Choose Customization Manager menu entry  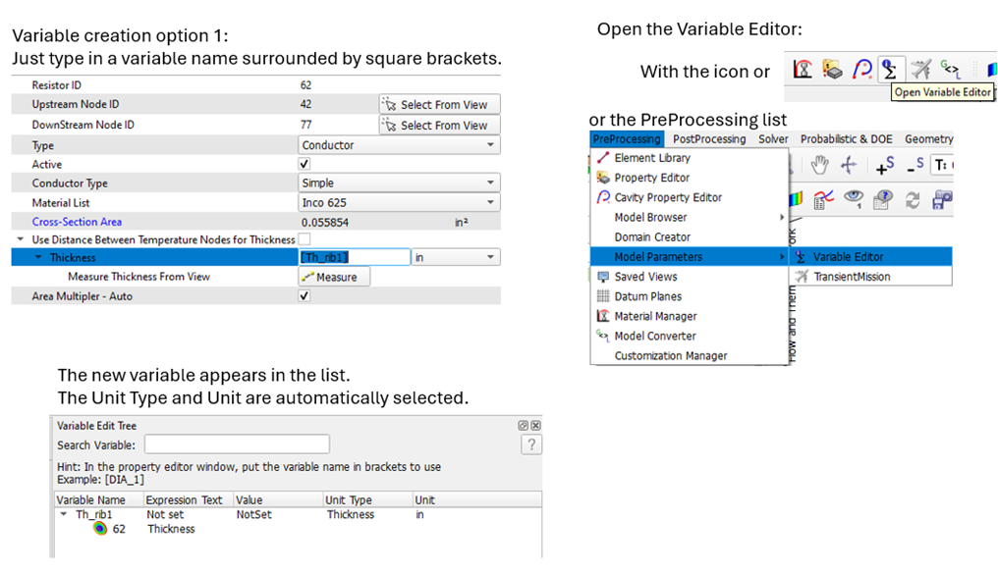(690, 355)
